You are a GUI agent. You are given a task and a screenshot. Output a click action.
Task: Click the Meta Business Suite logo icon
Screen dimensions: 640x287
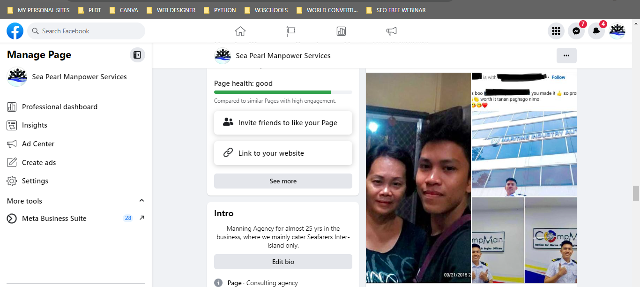click(x=12, y=219)
